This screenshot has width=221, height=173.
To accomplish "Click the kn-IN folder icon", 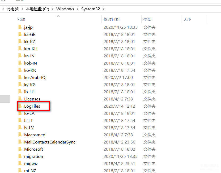I will [20, 56].
